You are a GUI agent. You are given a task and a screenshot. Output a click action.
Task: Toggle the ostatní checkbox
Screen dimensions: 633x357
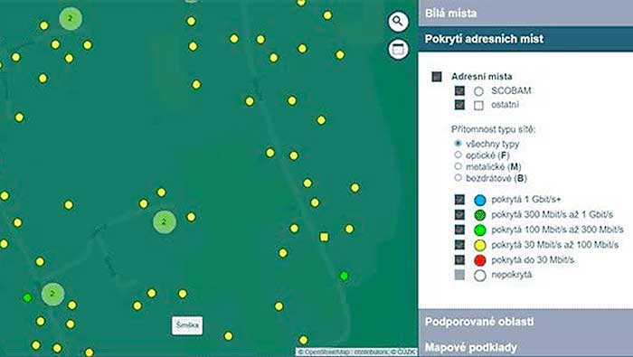pos(459,105)
